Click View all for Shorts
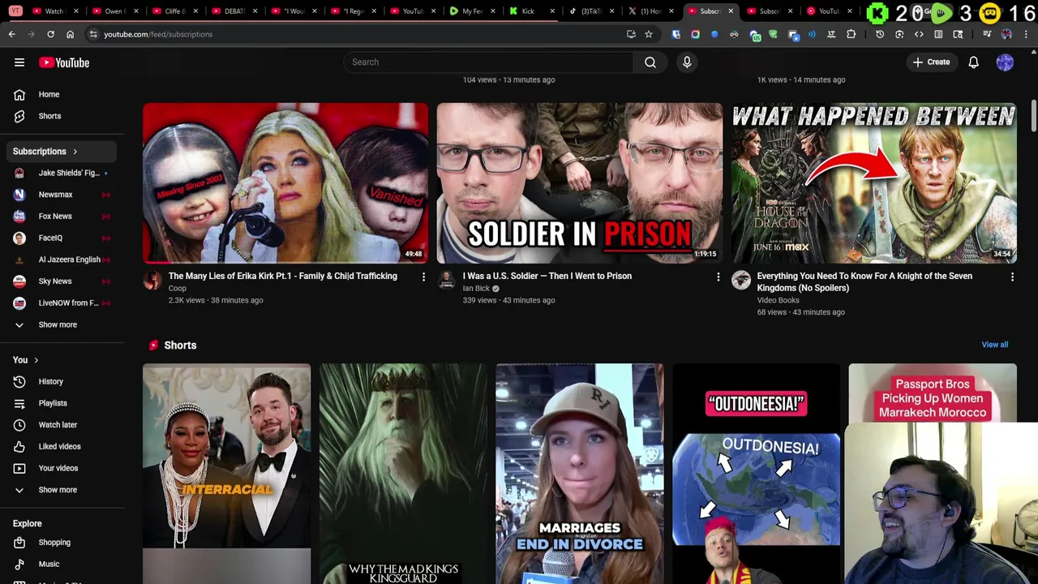The height and width of the screenshot is (584, 1038). click(x=994, y=345)
